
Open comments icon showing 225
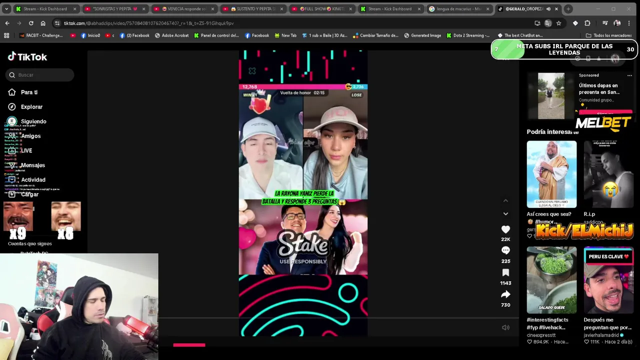pos(505,250)
